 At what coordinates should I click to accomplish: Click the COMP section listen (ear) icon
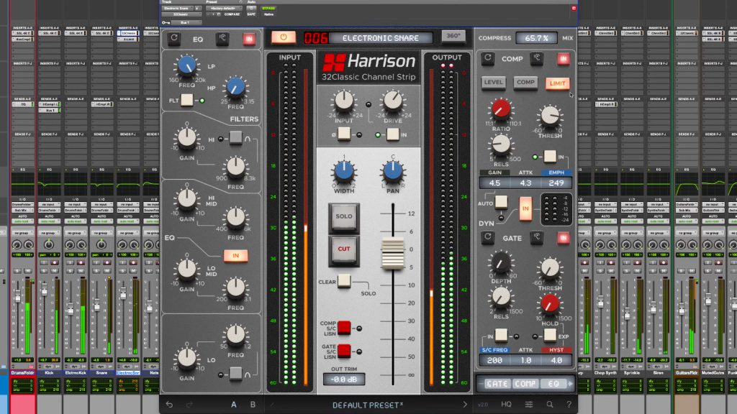[536, 59]
